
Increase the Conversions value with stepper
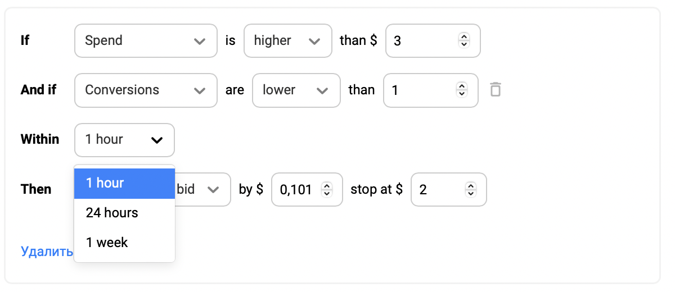461,86
